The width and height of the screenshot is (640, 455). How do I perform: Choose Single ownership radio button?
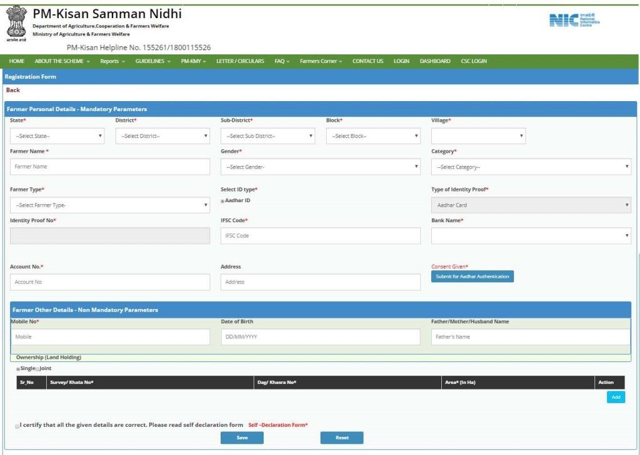pyautogui.click(x=18, y=369)
